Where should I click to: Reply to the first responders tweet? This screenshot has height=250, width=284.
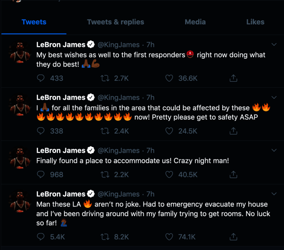(x=41, y=78)
